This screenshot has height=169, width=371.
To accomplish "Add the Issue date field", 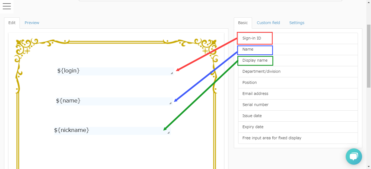I will 252,116.
